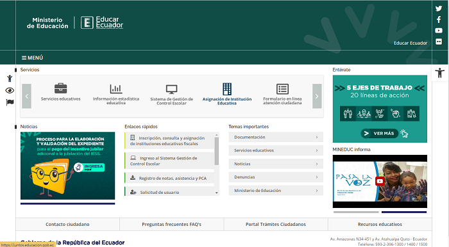Open Registro de notas, asistencia y PCA
This screenshot has height=247, width=449.
pos(169,178)
